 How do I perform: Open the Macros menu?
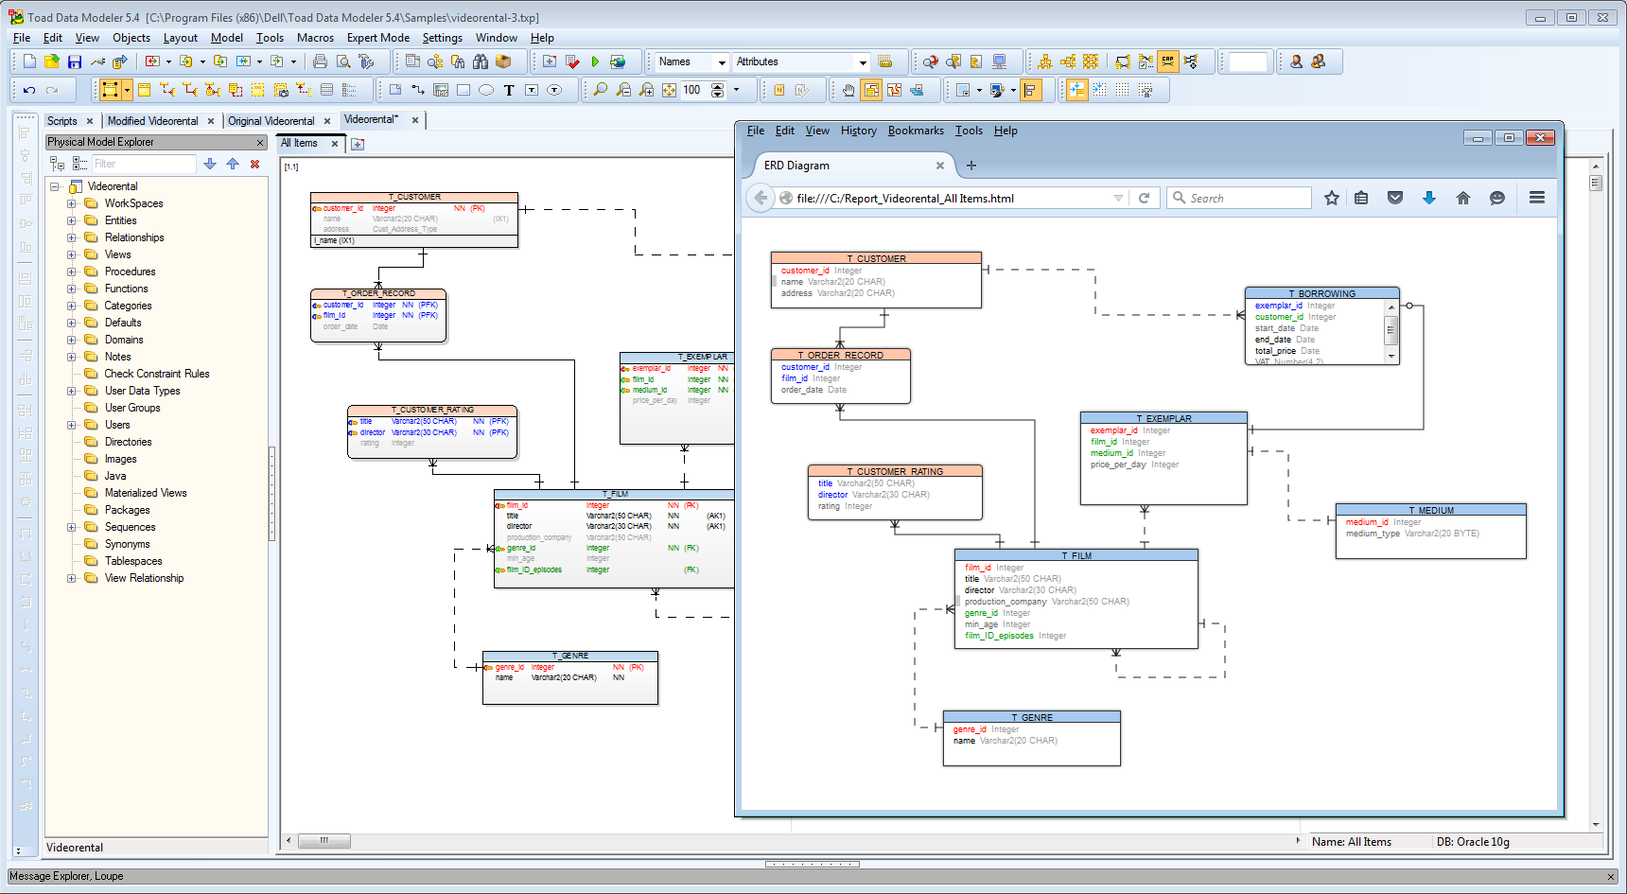tap(315, 38)
